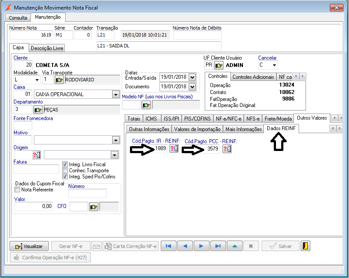Click UF Cliente search hand icon

[x=219, y=65]
